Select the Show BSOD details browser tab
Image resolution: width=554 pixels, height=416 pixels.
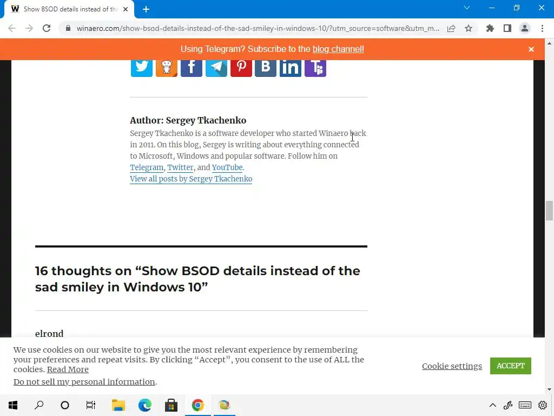point(69,9)
